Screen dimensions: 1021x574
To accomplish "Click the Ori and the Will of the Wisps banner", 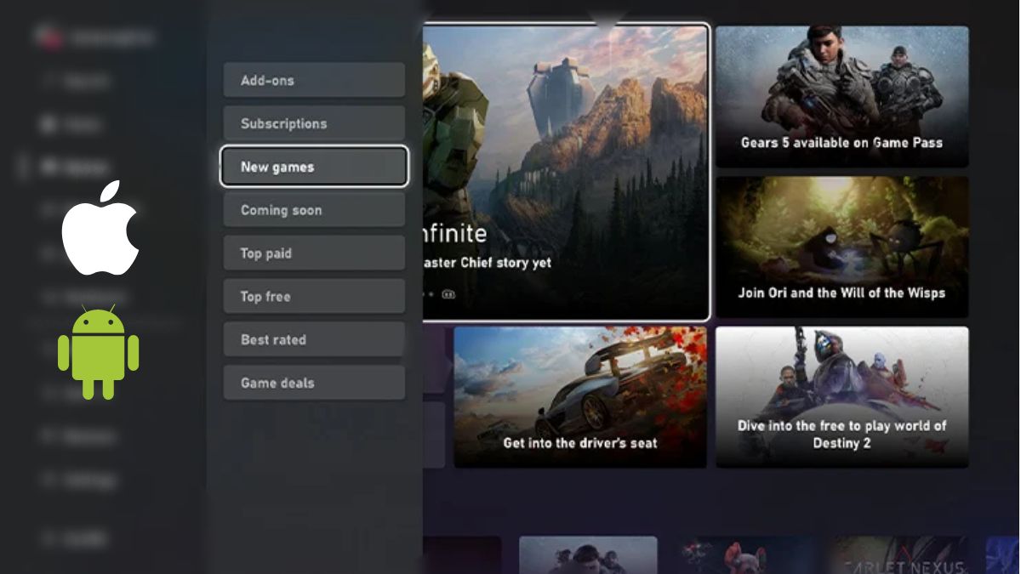I will [841, 247].
